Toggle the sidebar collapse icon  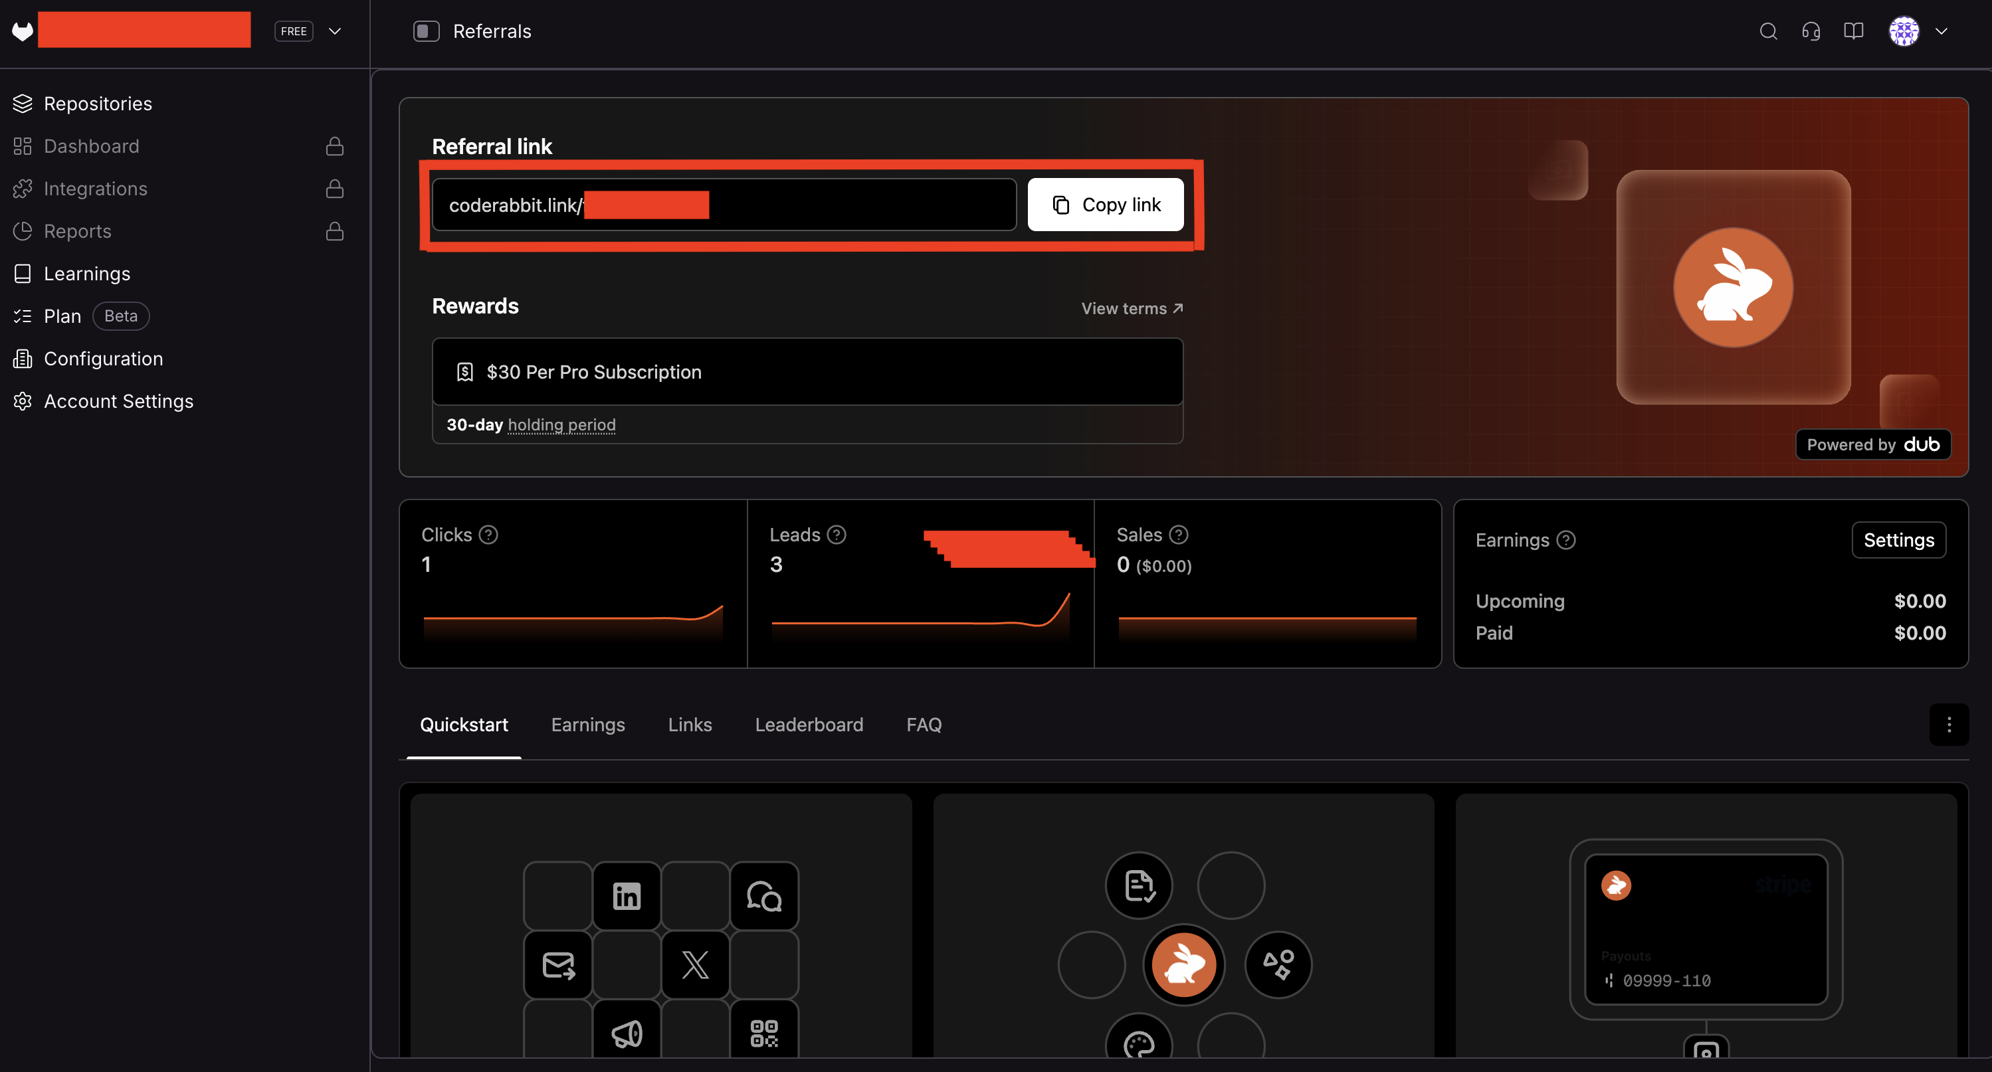(426, 31)
